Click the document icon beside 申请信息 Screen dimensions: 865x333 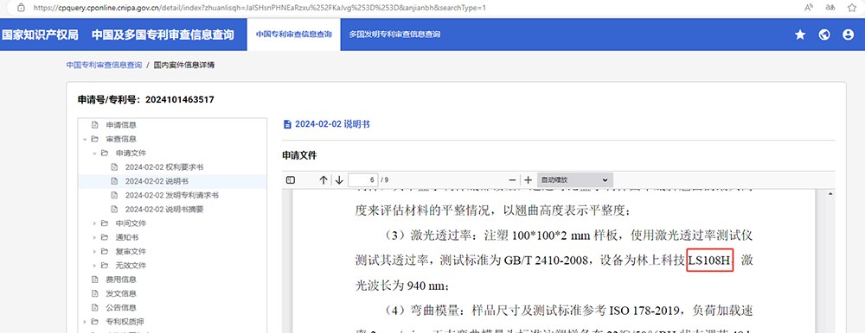(94, 125)
